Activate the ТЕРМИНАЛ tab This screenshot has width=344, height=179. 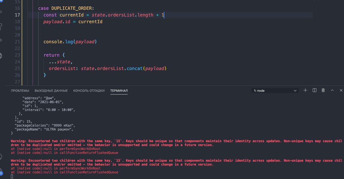pyautogui.click(x=119, y=91)
